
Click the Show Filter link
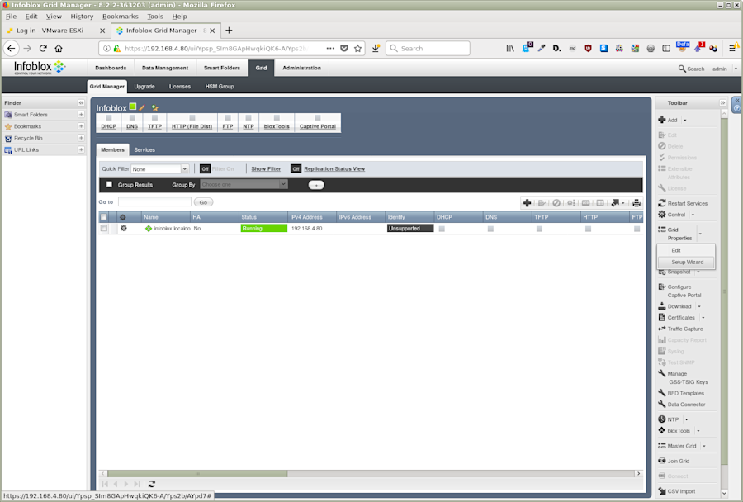click(x=266, y=168)
